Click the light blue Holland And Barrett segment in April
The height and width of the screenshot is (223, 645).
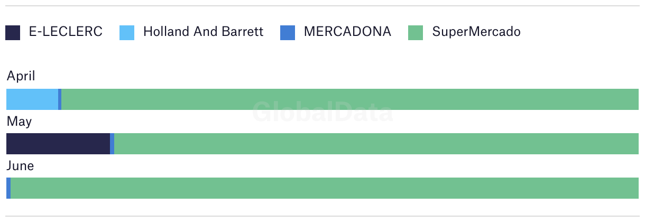pos(32,99)
